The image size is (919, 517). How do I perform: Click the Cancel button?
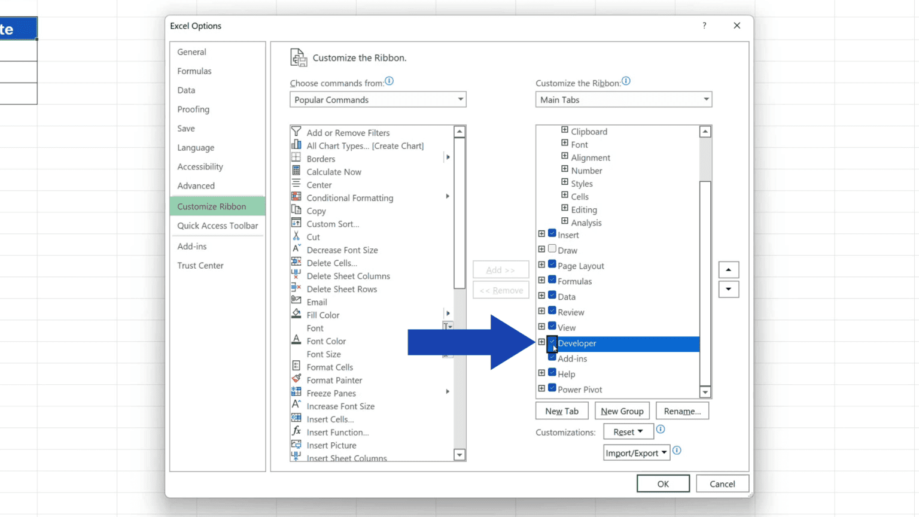click(x=722, y=483)
